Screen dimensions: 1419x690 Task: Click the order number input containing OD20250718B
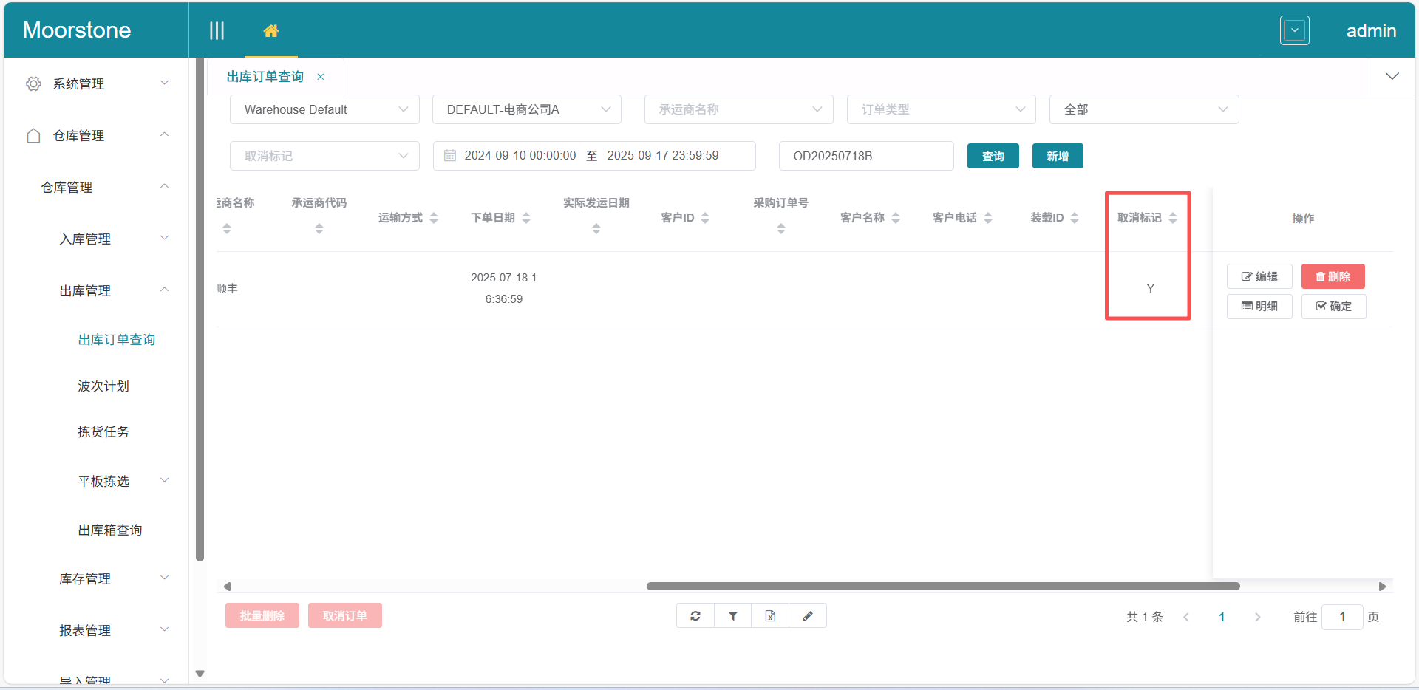pos(865,155)
